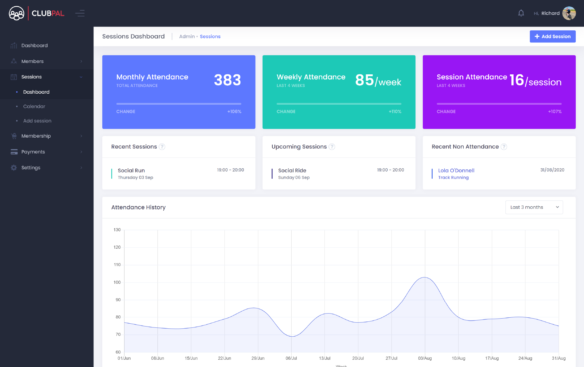Click the 03/Aug peak on the chart
584x367 pixels.
(425, 277)
